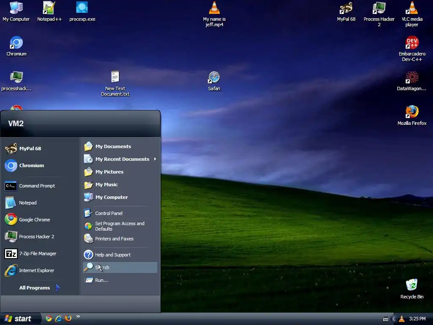This screenshot has height=325, width=433.
Task: Select the processhack... desktop icon
Action: tap(16, 81)
